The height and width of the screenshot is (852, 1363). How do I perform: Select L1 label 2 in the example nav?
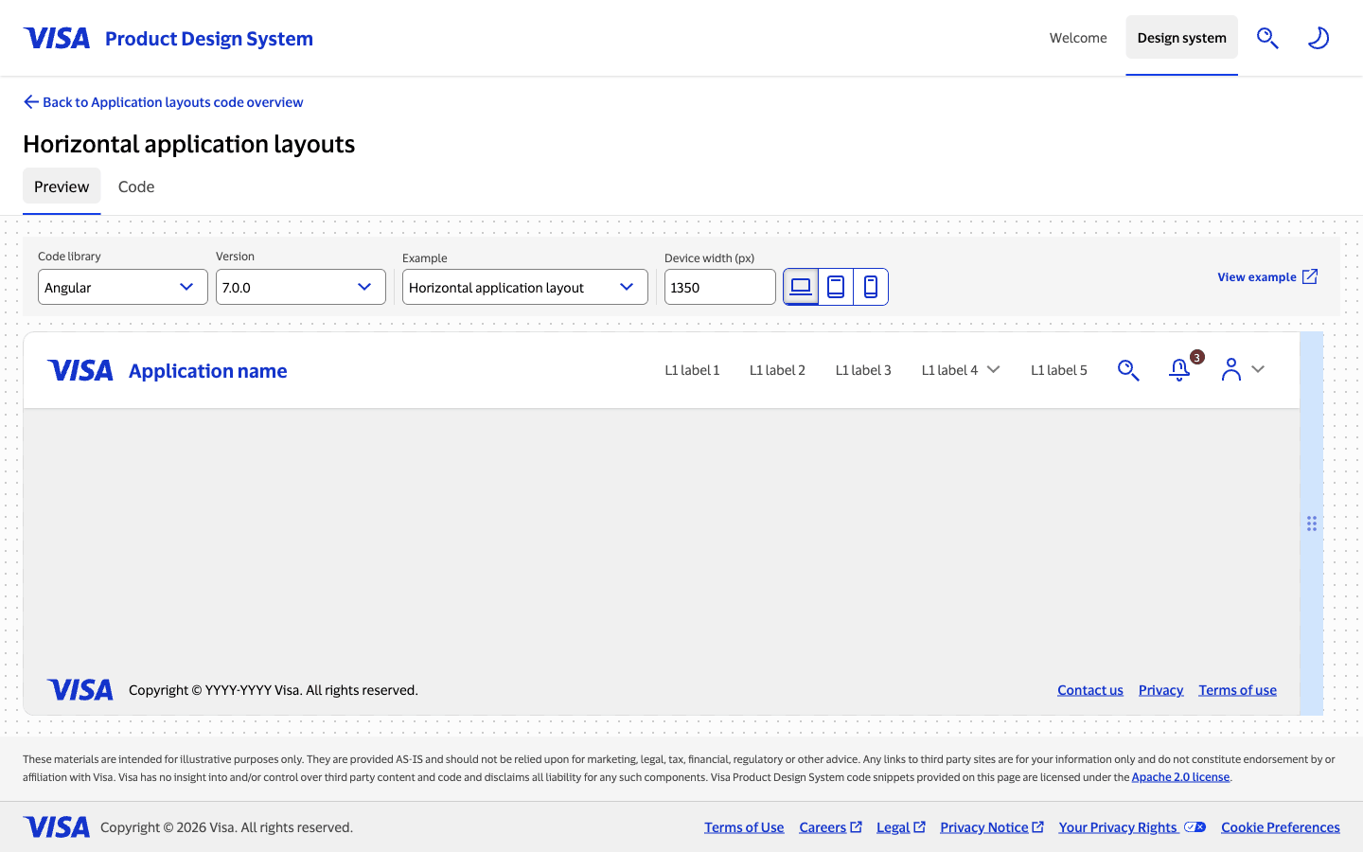[777, 370]
